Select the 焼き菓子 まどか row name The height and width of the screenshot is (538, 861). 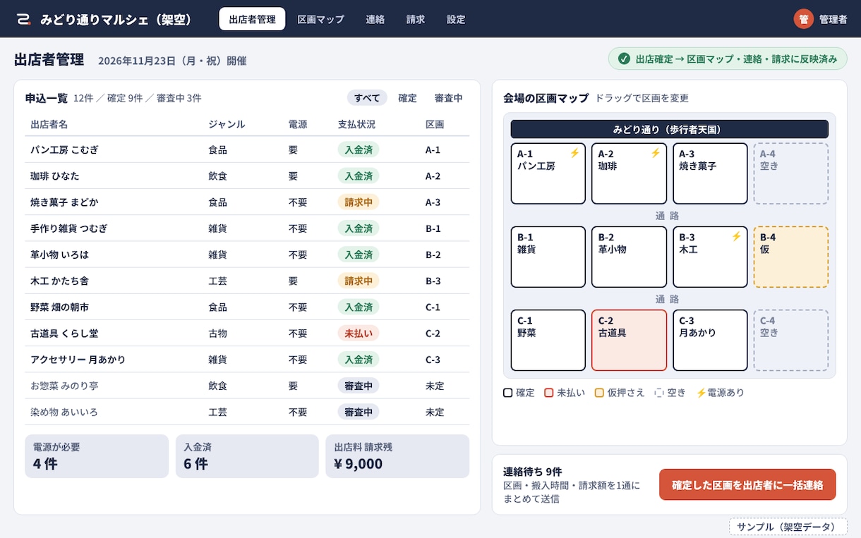click(x=64, y=202)
